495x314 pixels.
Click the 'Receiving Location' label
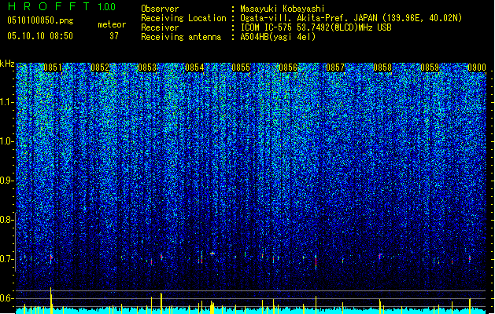183,18
